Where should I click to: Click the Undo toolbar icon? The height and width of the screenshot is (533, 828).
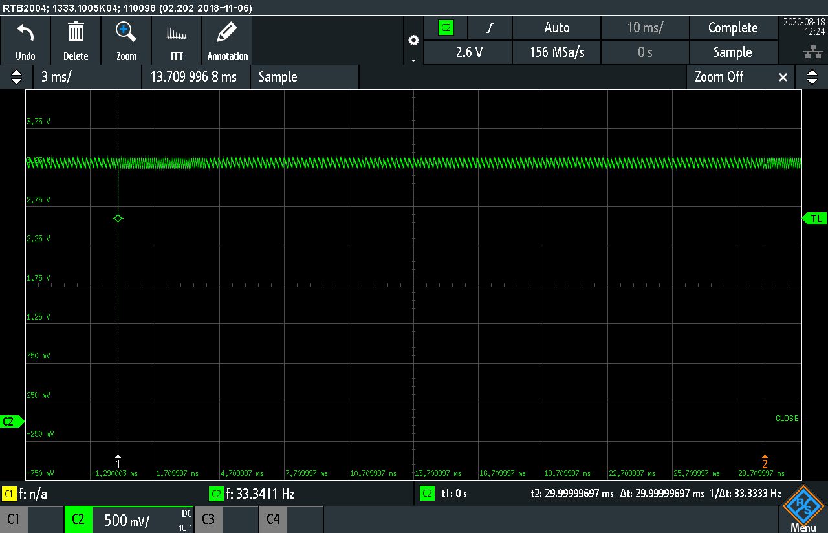25,40
